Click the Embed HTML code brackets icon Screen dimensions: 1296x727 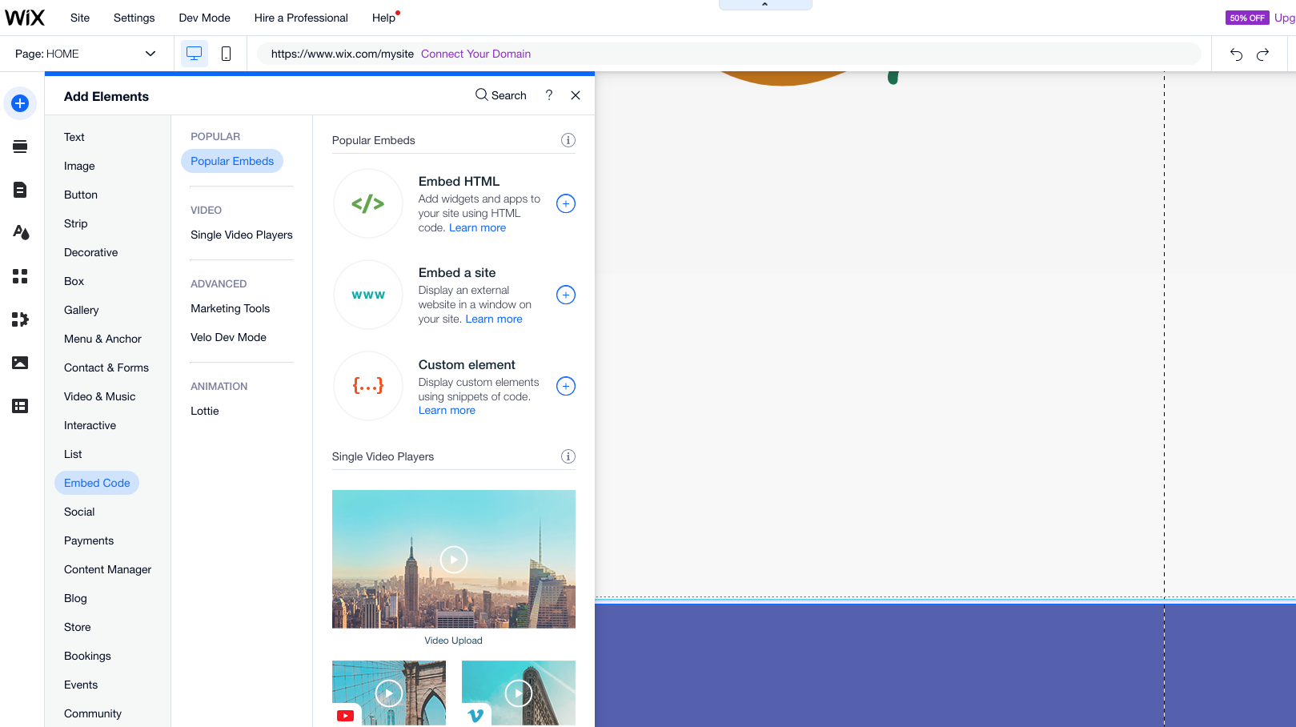point(368,203)
